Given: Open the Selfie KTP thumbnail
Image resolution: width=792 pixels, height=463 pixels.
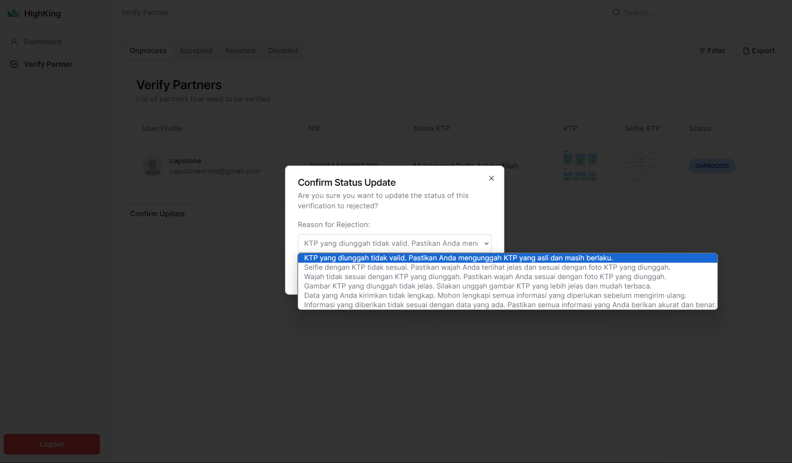Looking at the screenshot, I should (x=642, y=166).
